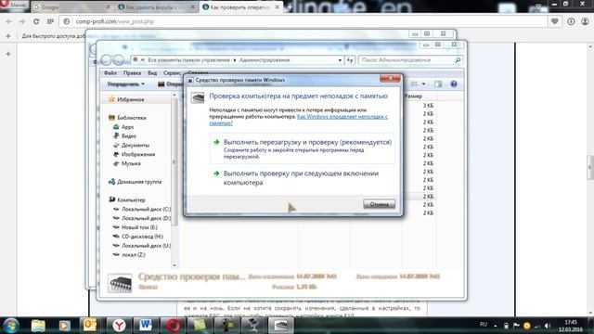This screenshot has height=334, width=594.
Task: Click Отмена button in dialog
Action: click(380, 204)
